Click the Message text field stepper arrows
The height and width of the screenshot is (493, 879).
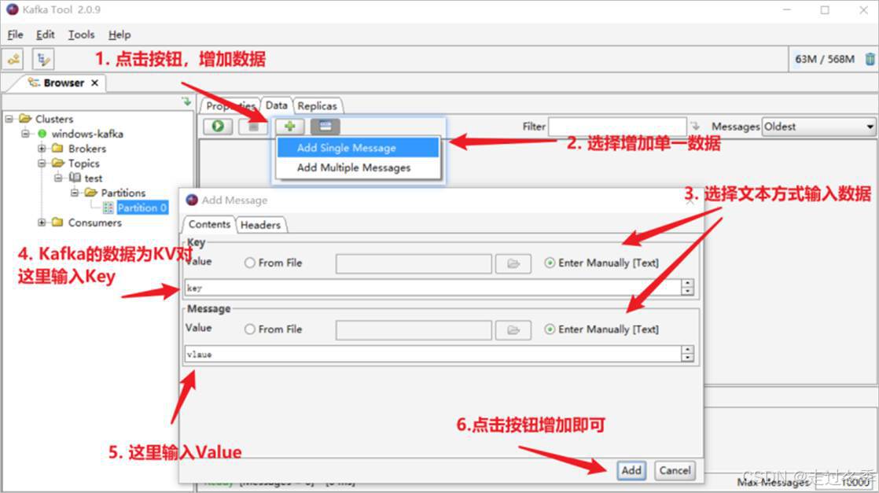coord(687,354)
